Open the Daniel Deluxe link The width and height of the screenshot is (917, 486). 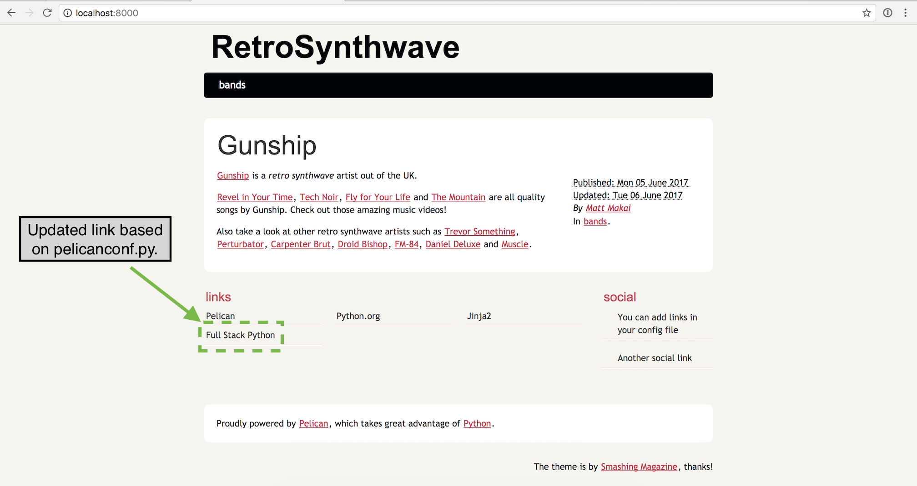453,244
